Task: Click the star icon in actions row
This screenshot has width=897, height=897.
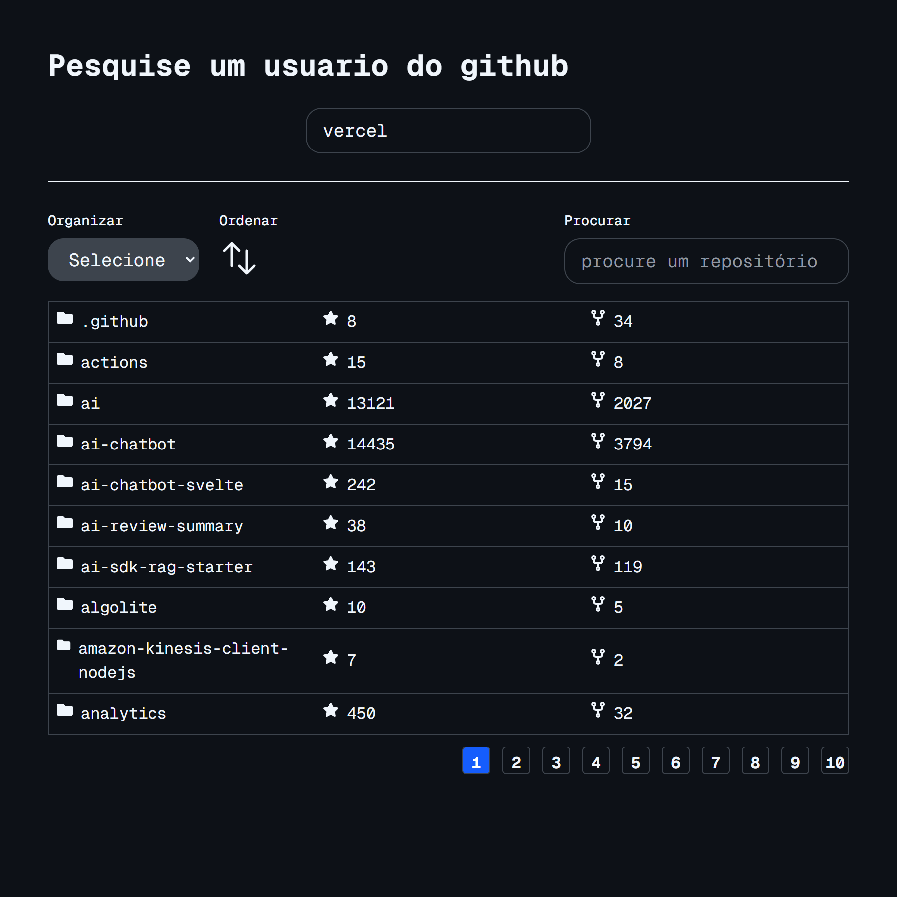Action: [331, 359]
